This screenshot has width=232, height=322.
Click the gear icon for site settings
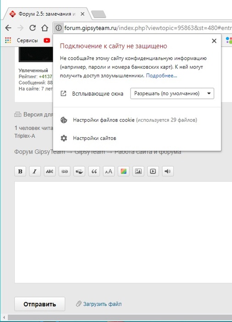pyautogui.click(x=64, y=138)
